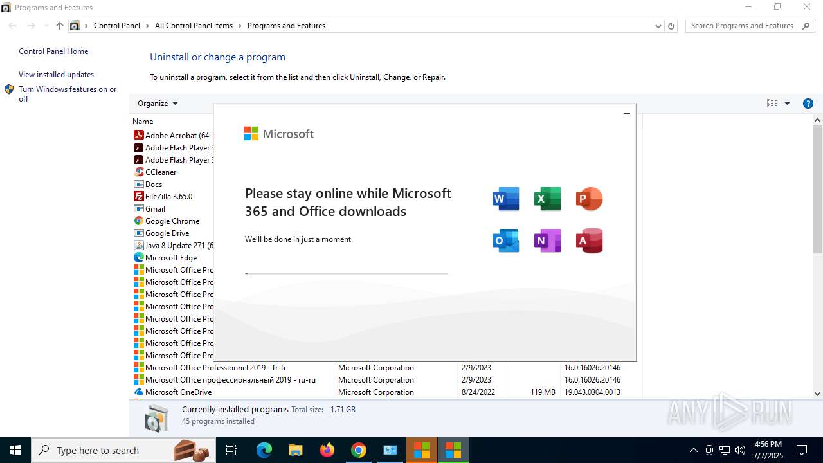Open Control Panel Home link
This screenshot has height=463, width=823.
(x=53, y=51)
